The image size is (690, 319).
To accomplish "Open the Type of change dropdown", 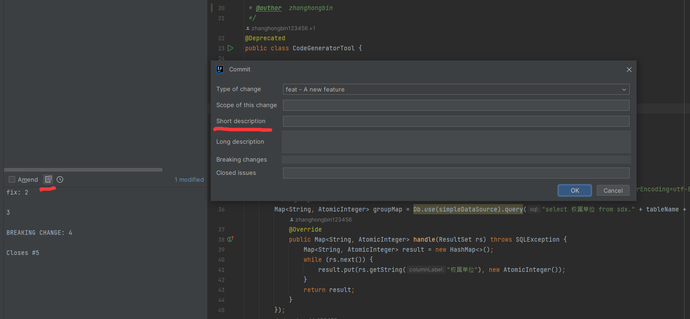I will pyautogui.click(x=456, y=89).
